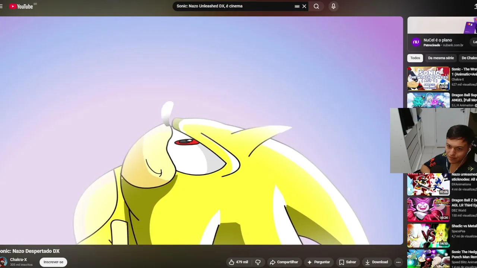Image resolution: width=477 pixels, height=268 pixels.
Task: Open the Sonic - The Wrath title link
Action: pos(464,72)
